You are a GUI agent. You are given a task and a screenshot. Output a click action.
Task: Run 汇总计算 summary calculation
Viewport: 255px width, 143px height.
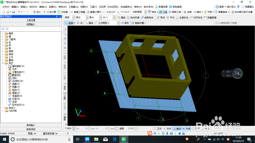coord(50,12)
